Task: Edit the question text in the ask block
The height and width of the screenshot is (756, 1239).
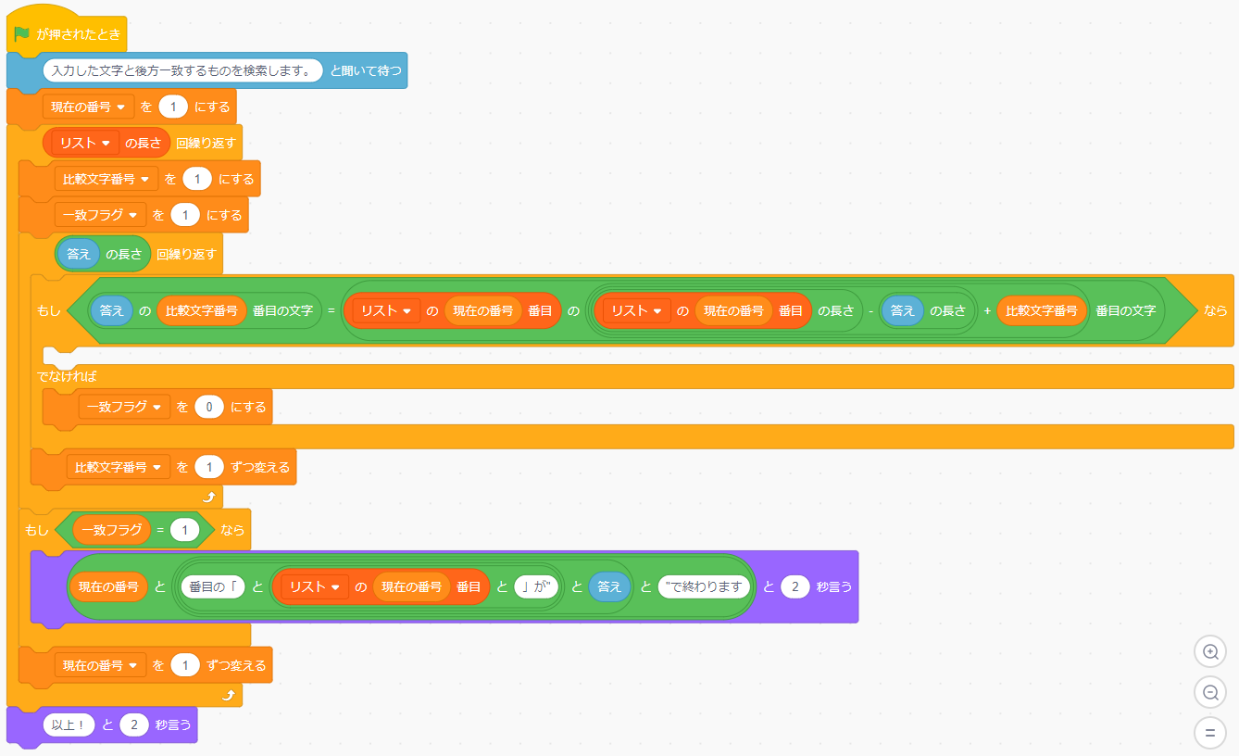Action: point(181,70)
